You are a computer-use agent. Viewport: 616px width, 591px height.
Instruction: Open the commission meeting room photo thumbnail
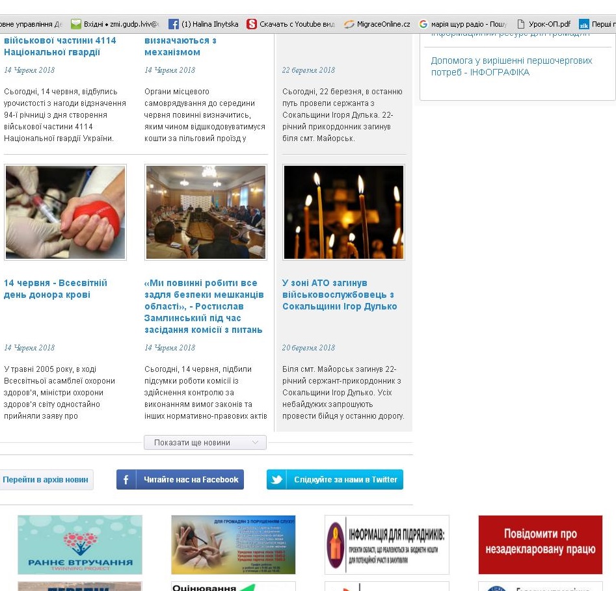coord(206,212)
